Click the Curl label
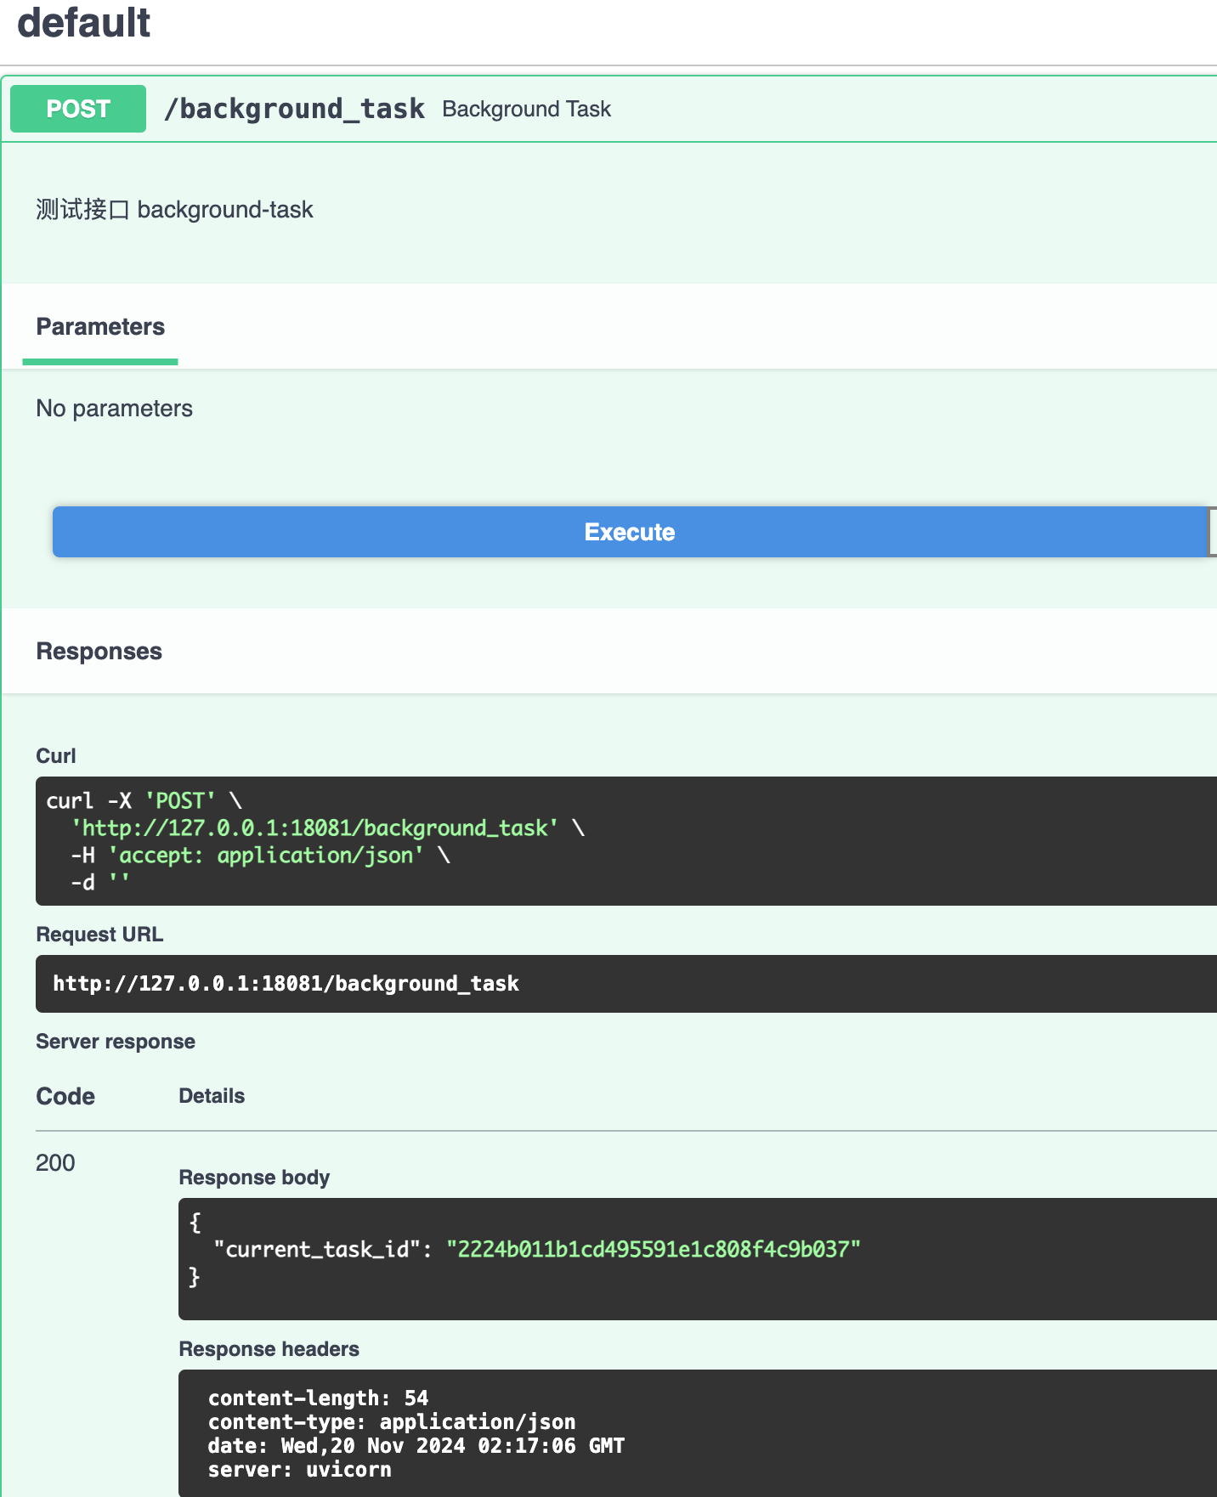Screen dimensions: 1217x1497 click(56, 756)
